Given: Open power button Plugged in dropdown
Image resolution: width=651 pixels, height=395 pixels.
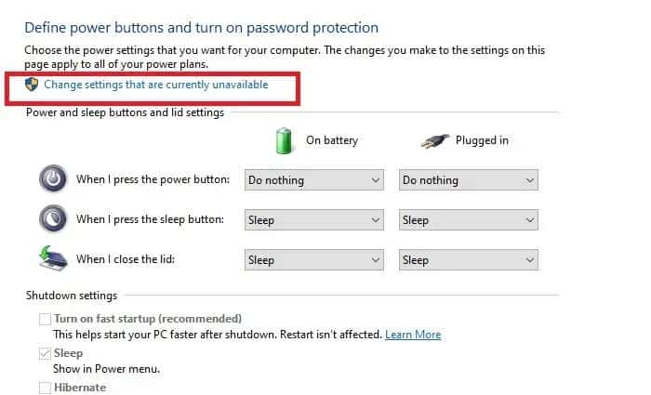Looking at the screenshot, I should click(x=468, y=180).
